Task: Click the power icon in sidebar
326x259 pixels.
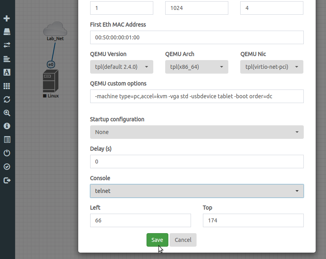Action: tap(7, 153)
